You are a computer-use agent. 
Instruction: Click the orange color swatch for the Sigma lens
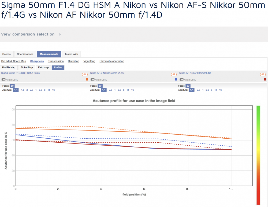click(x=87, y=79)
